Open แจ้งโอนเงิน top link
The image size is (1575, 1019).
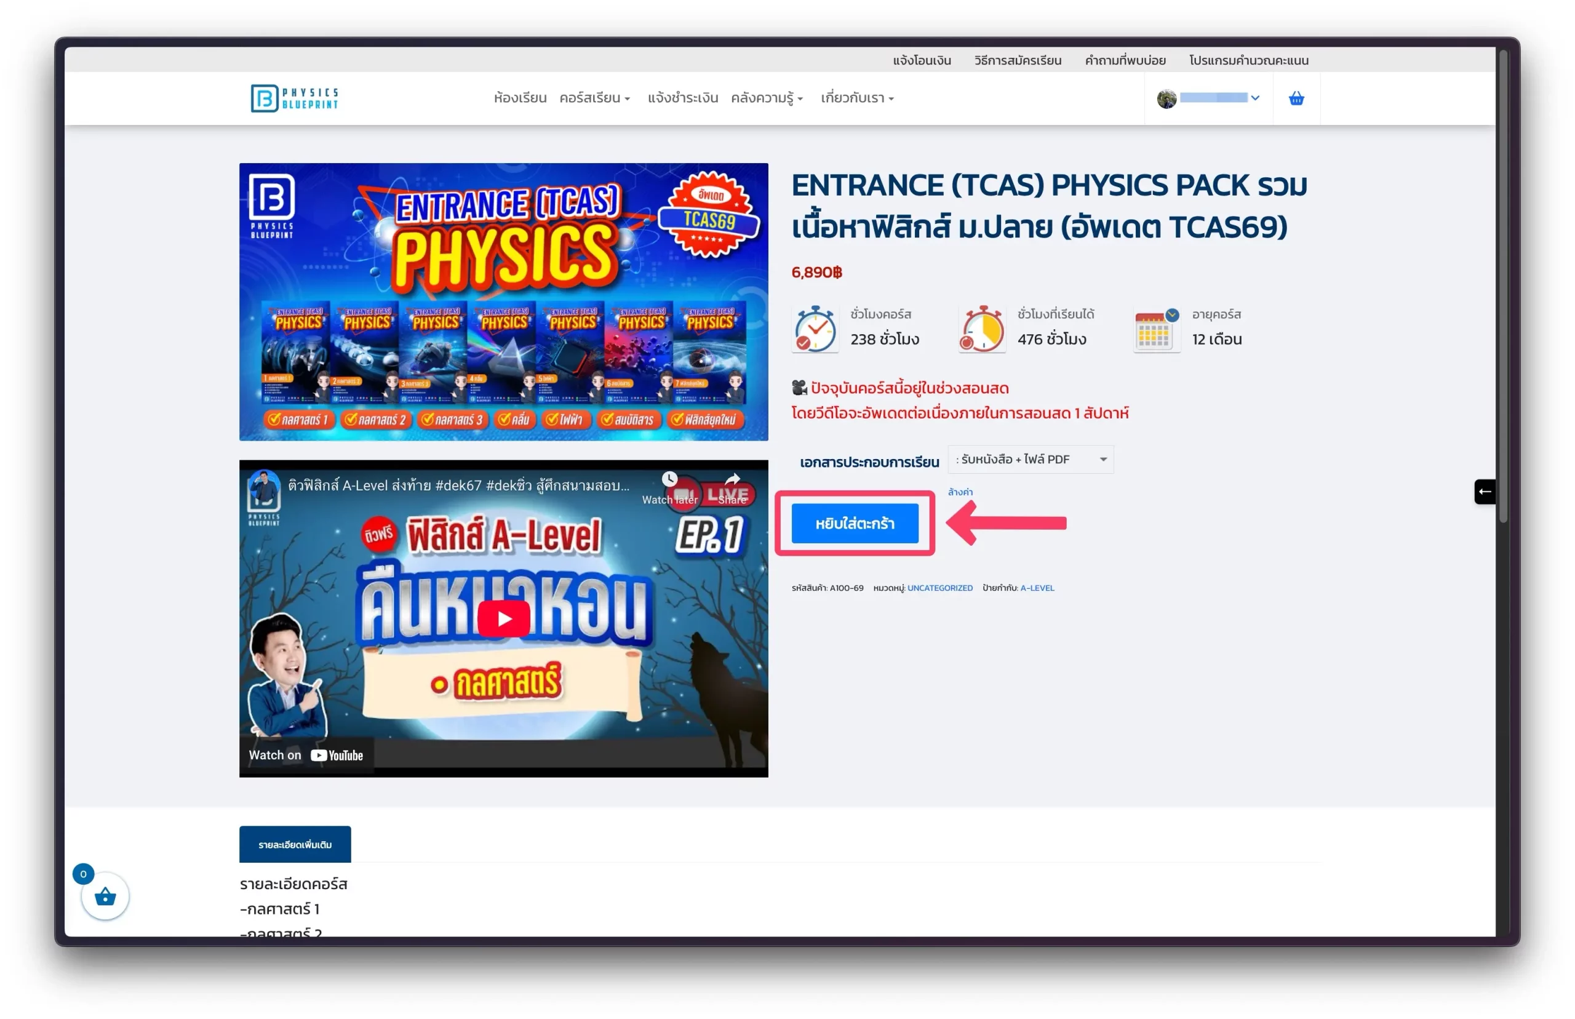point(922,60)
